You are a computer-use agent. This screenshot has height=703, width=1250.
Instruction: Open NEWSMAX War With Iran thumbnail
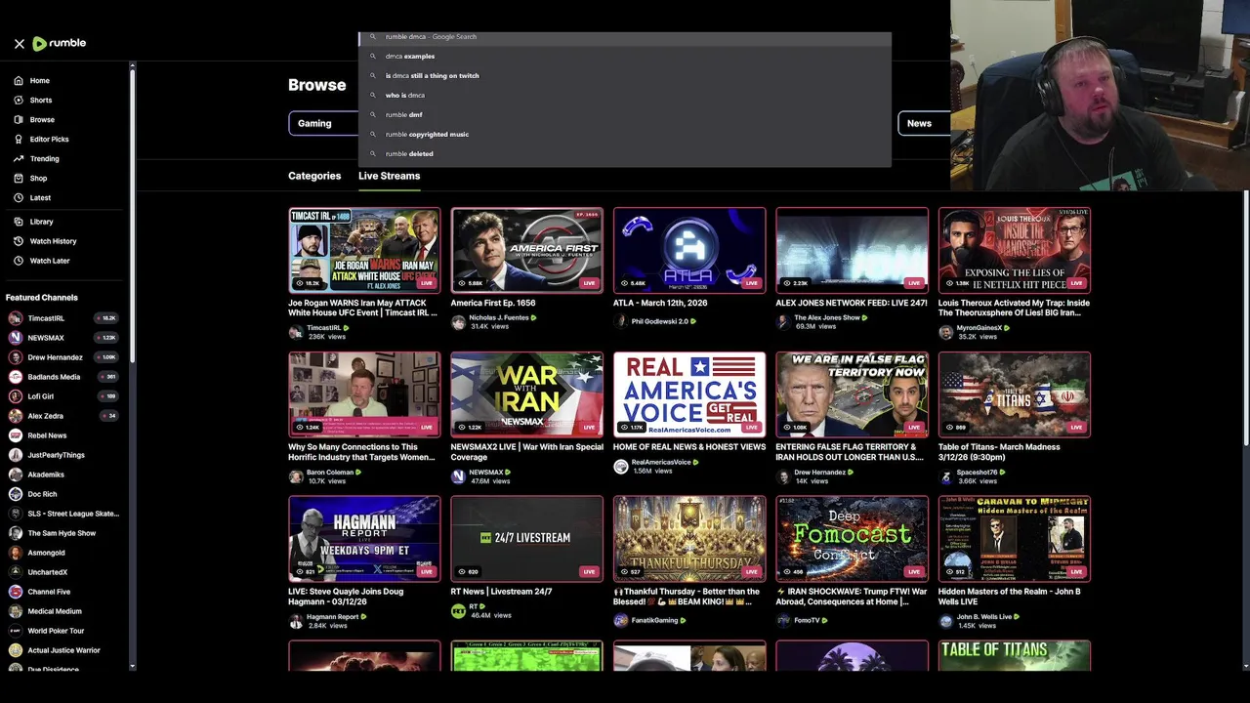pyautogui.click(x=526, y=394)
